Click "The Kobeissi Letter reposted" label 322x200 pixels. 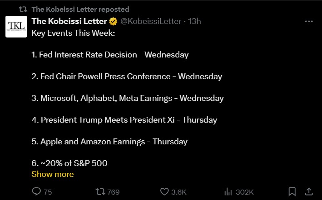pos(80,9)
